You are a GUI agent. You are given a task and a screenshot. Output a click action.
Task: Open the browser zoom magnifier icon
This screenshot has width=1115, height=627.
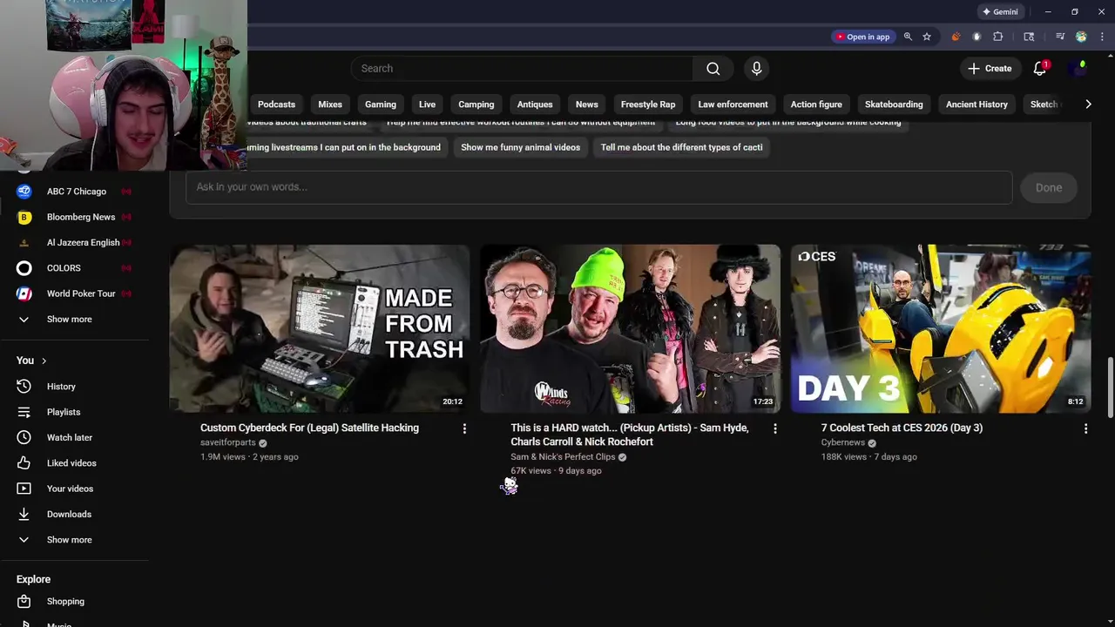[908, 37]
